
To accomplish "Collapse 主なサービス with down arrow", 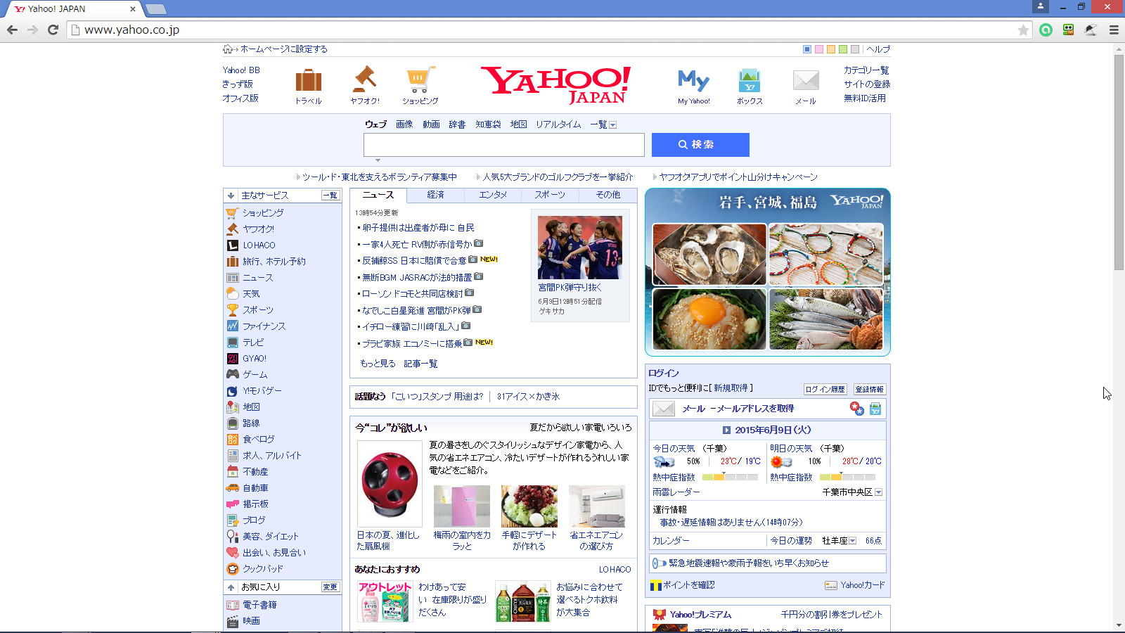I will pyautogui.click(x=231, y=196).
